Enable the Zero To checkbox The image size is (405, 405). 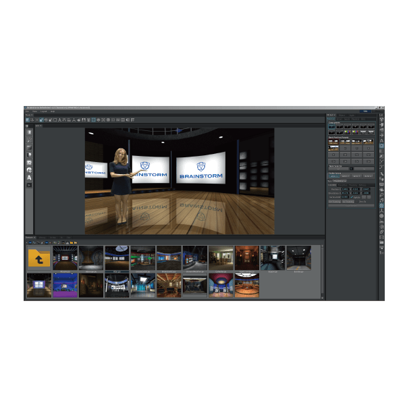click(x=356, y=201)
